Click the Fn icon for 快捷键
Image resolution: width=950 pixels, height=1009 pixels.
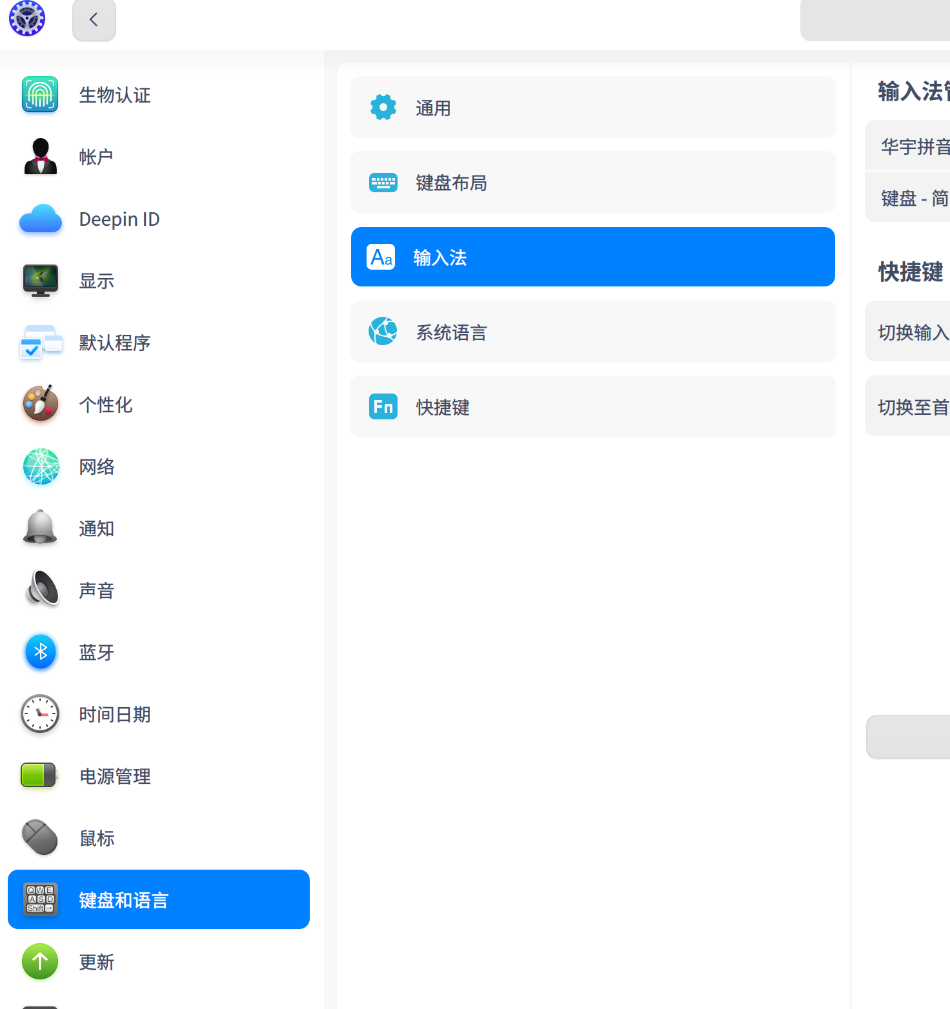point(383,406)
